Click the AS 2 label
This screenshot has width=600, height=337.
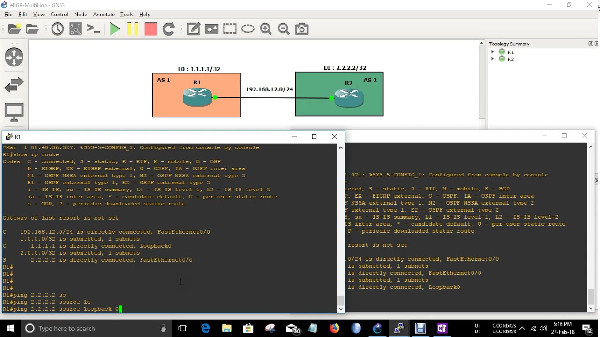tap(370, 80)
